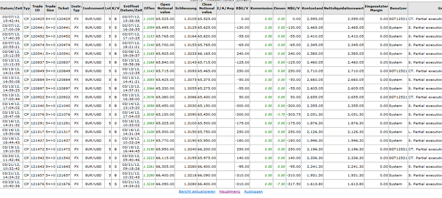Image resolution: width=442 pixels, height=198 pixels.
Task: Select the N$G/V value -303.75
Action: [294, 114]
